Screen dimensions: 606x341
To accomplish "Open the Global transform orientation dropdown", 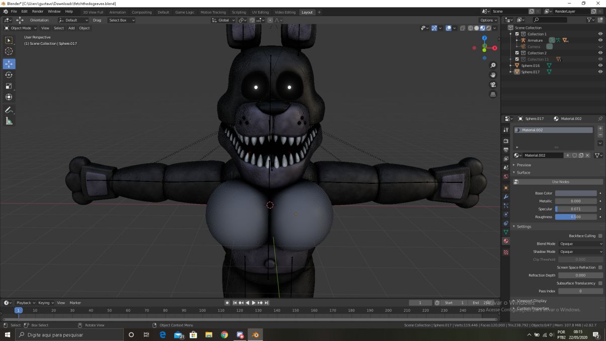I will point(223,20).
